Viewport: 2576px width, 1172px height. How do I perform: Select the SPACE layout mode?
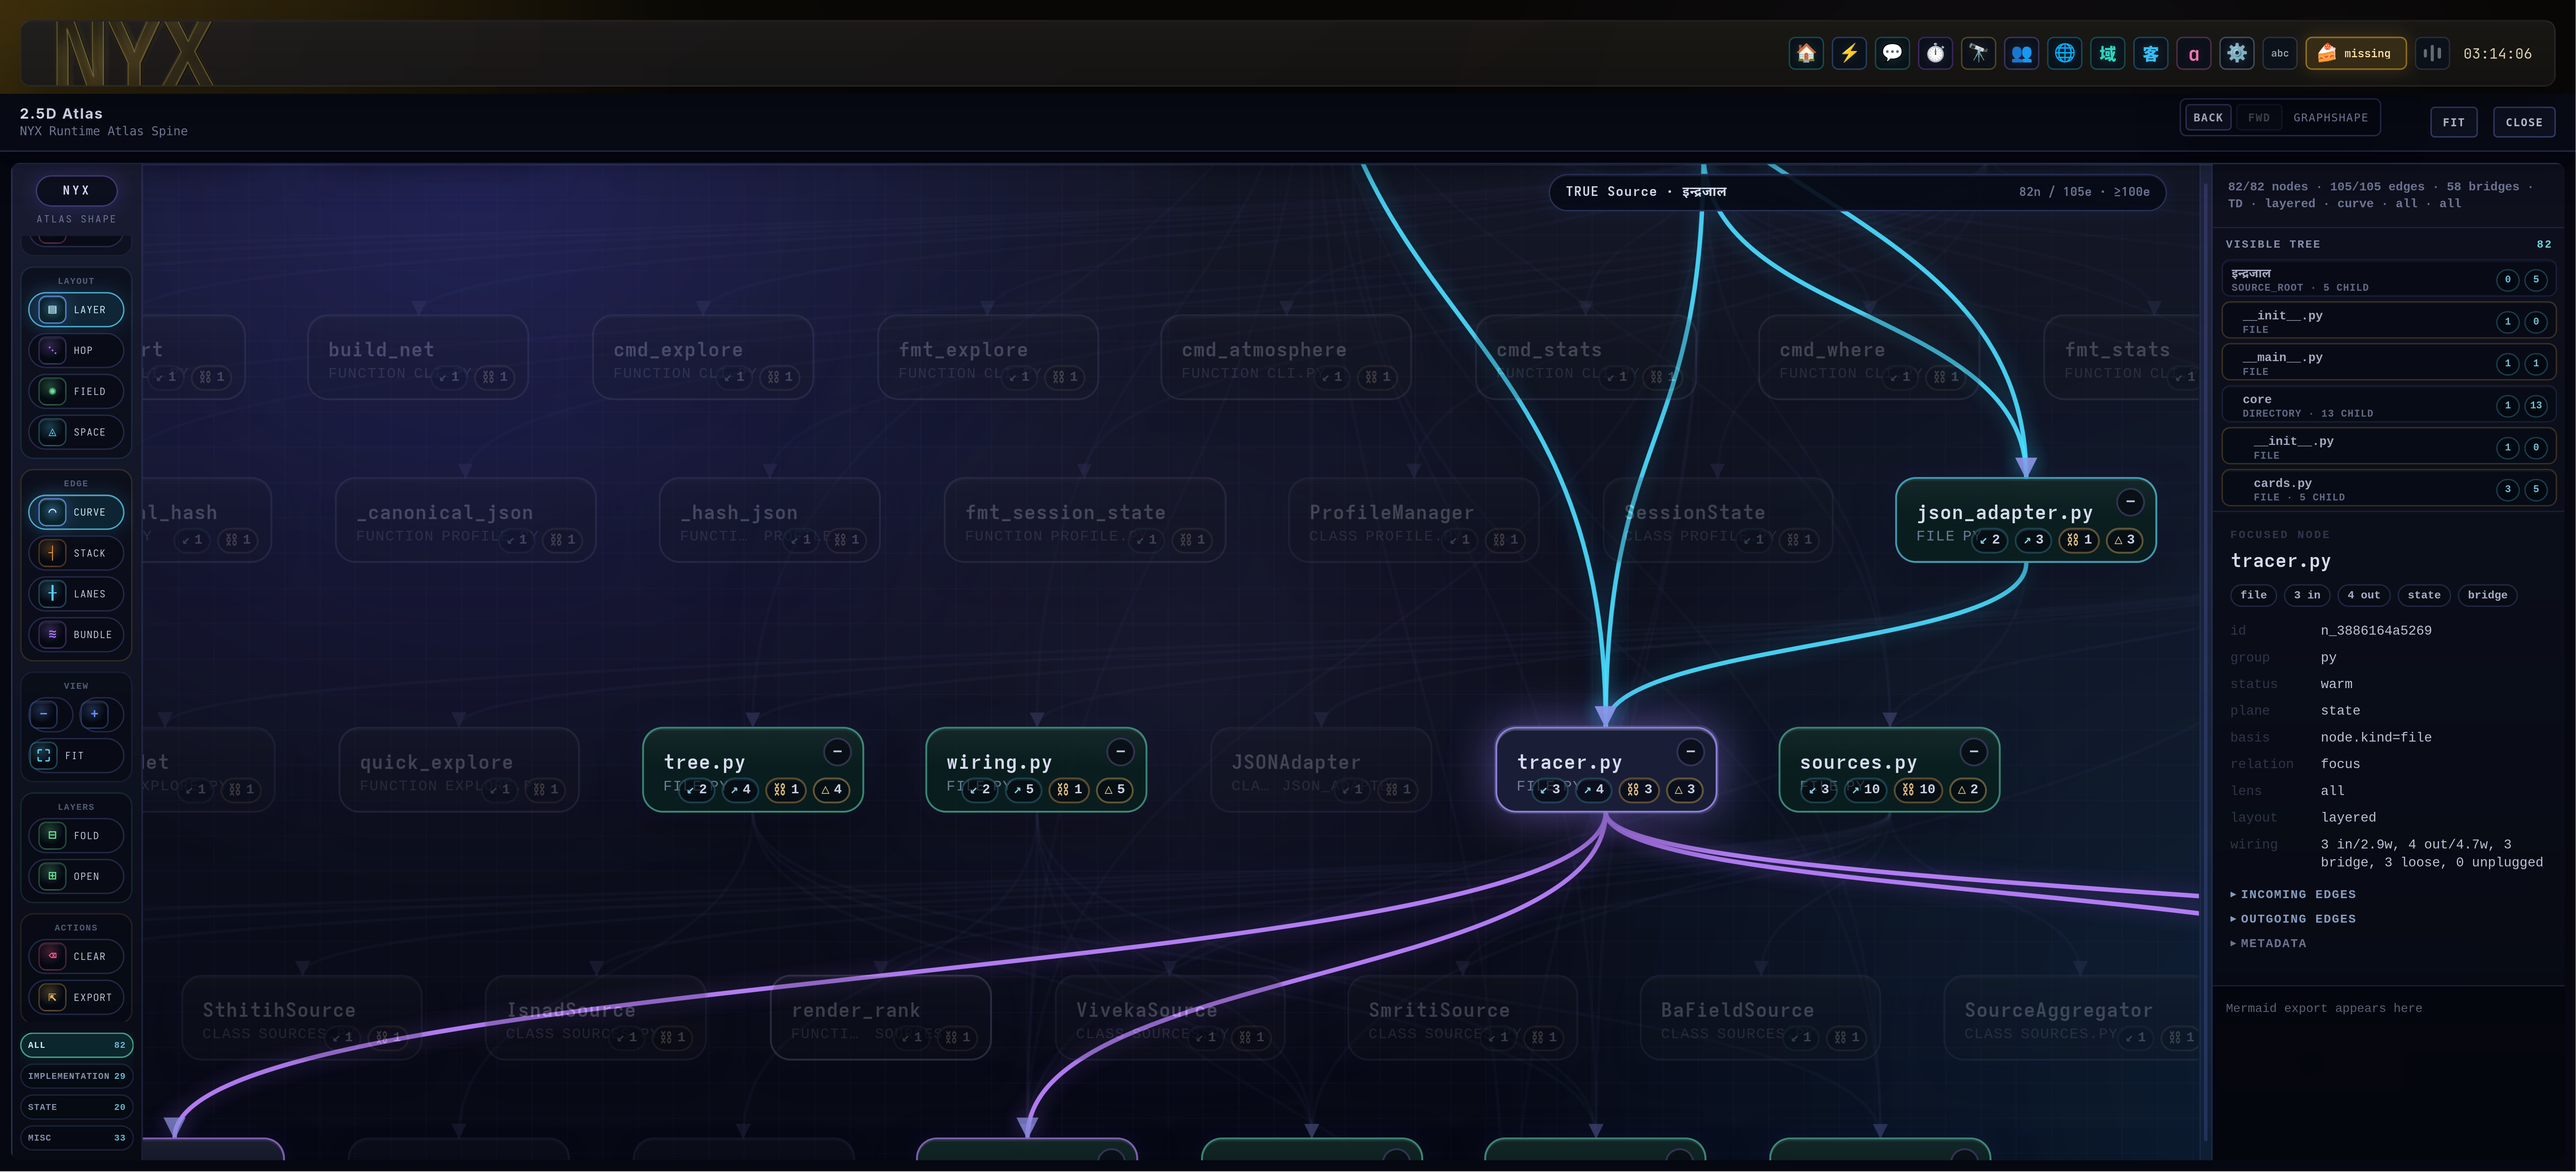[x=76, y=433]
